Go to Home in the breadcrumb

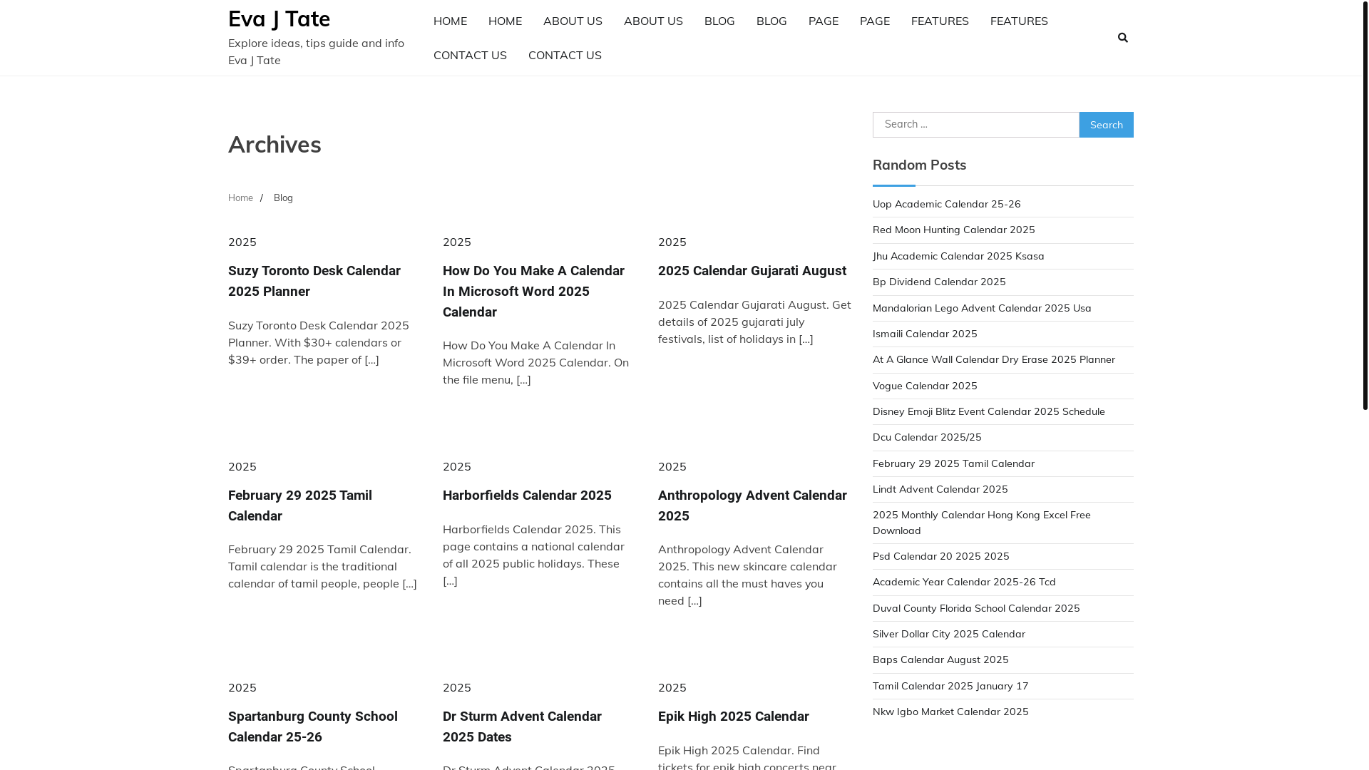[240, 197]
